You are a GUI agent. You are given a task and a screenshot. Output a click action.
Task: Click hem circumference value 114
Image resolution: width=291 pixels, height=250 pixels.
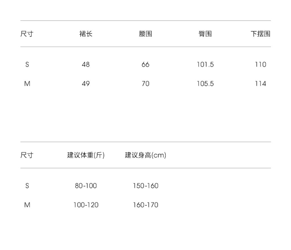coord(261,84)
